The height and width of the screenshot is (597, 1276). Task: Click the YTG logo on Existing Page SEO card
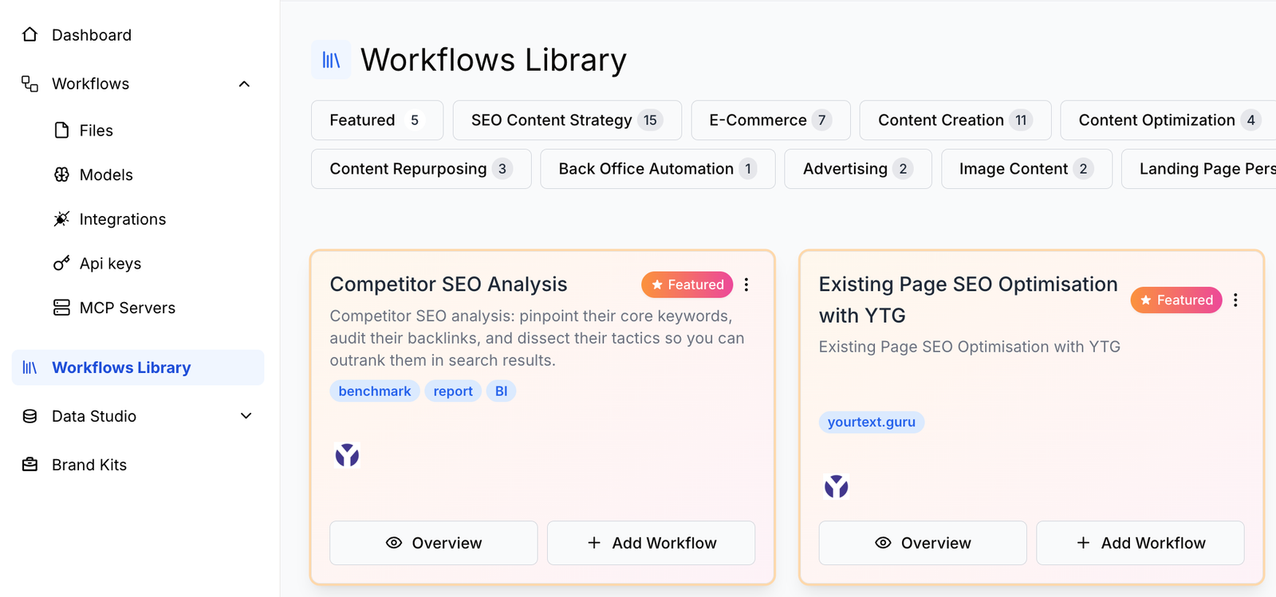836,486
